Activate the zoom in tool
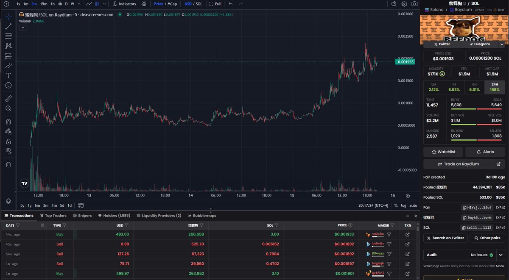 point(8,108)
